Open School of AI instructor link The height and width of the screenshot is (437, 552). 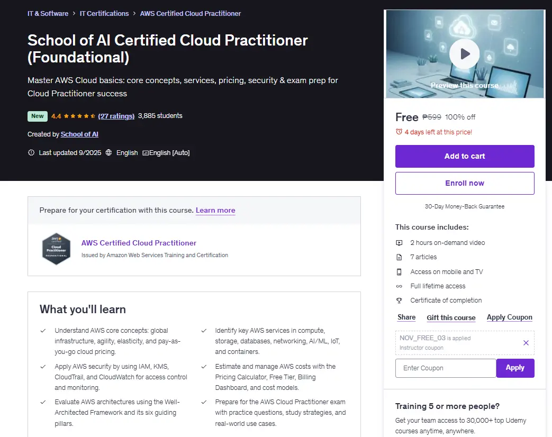79,134
